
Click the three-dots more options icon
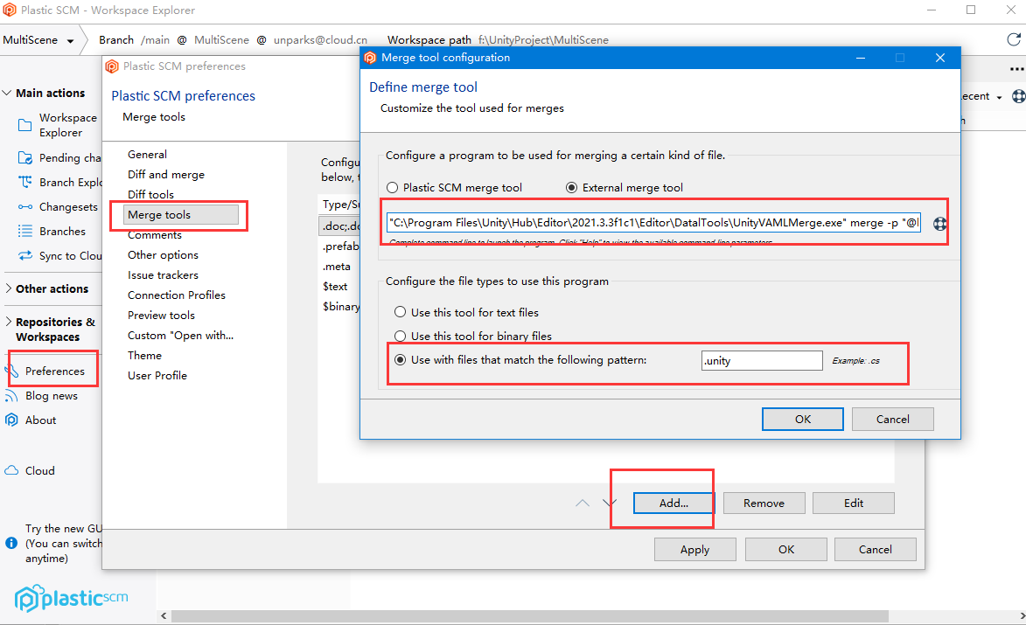1017,69
